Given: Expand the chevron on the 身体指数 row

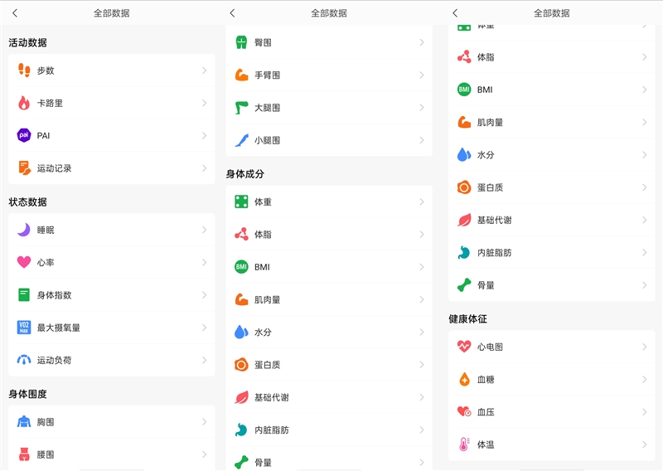Looking at the screenshot, I should tap(204, 295).
